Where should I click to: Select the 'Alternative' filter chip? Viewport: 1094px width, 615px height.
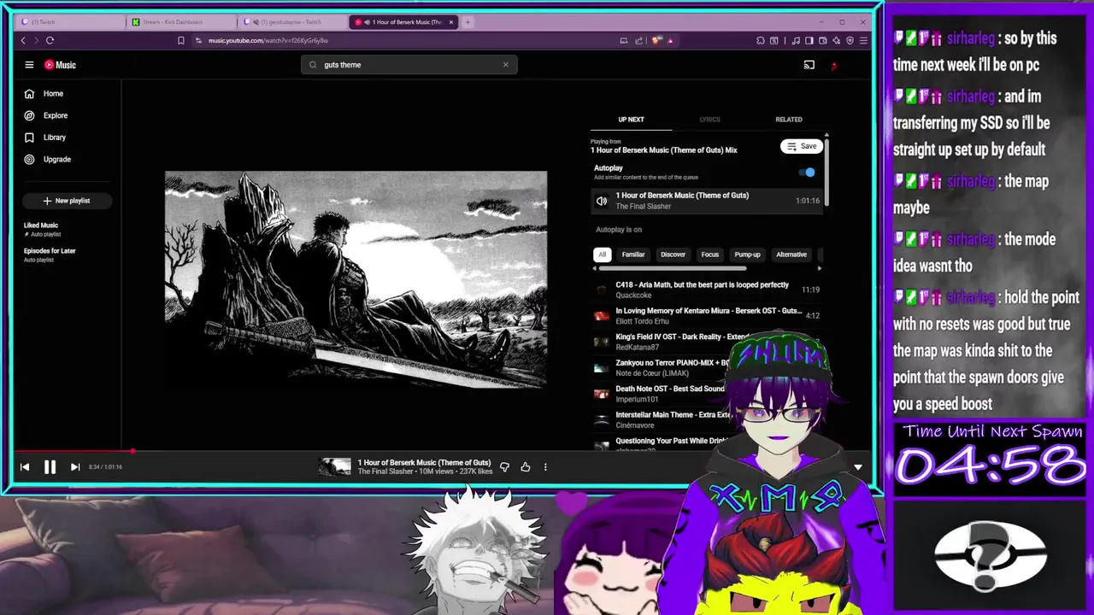(791, 255)
